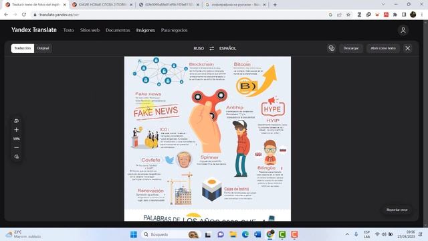Switch to the second Yandex browser tab
The width and height of the screenshot is (428, 241).
click(102, 5)
